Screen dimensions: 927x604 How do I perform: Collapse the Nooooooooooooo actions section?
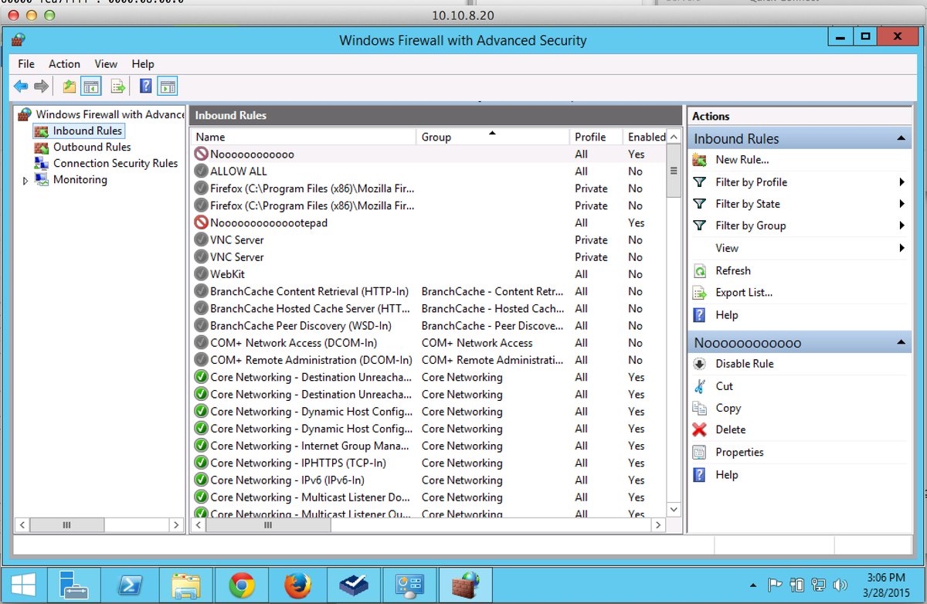click(x=900, y=342)
